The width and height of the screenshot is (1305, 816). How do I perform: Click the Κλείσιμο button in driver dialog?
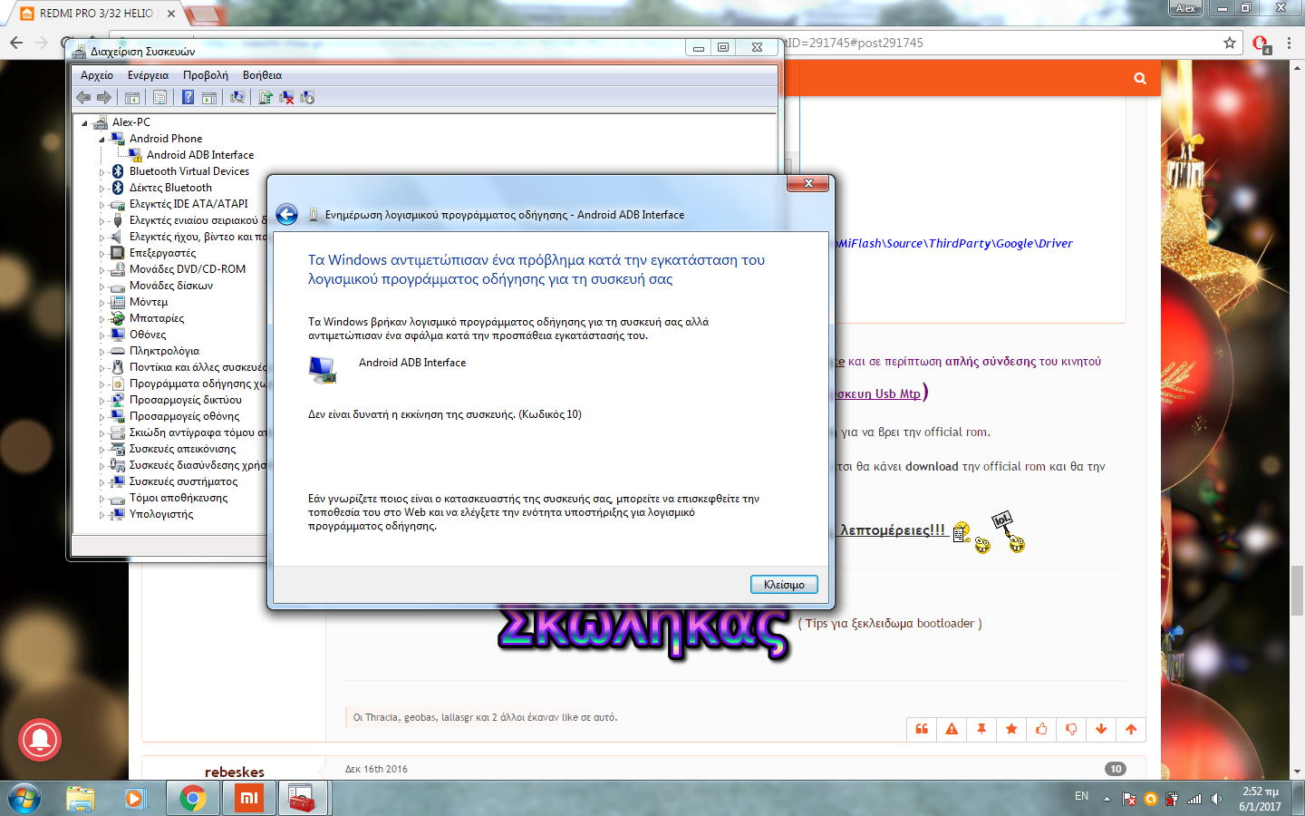click(x=784, y=585)
